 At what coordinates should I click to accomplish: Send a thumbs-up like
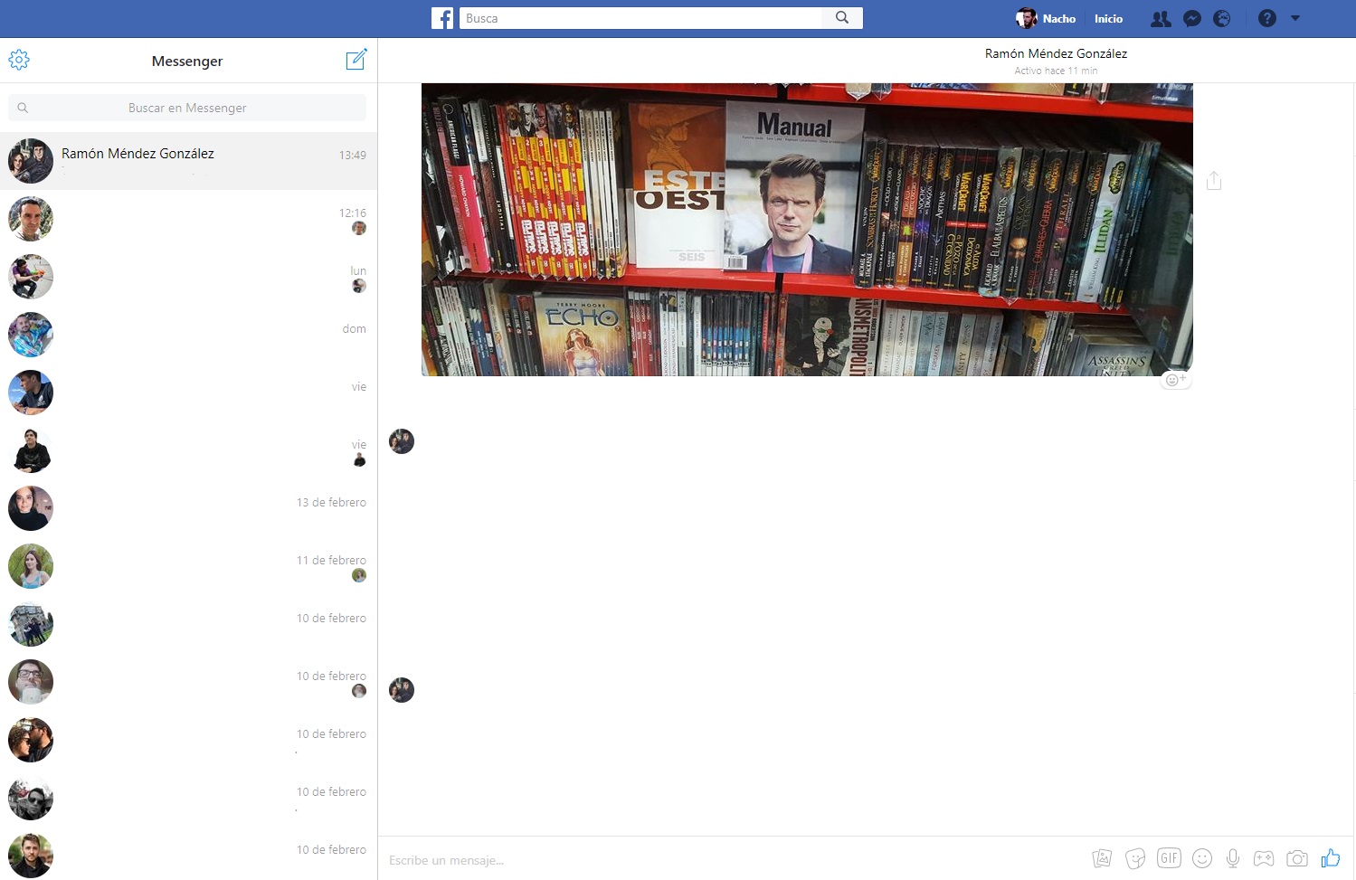[1330, 857]
